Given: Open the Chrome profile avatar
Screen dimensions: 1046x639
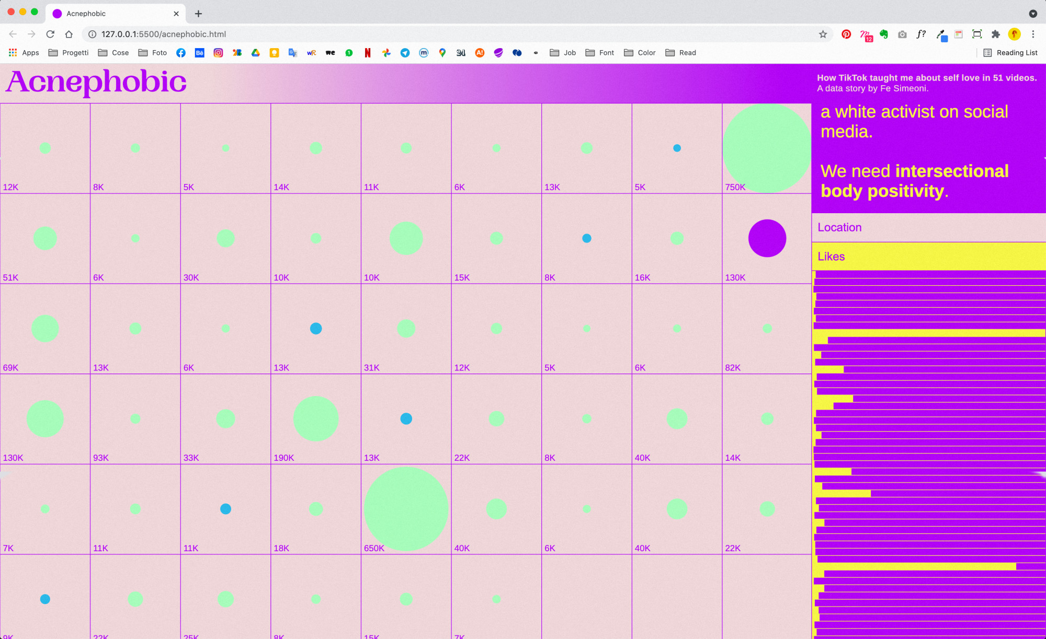Looking at the screenshot, I should [1014, 34].
